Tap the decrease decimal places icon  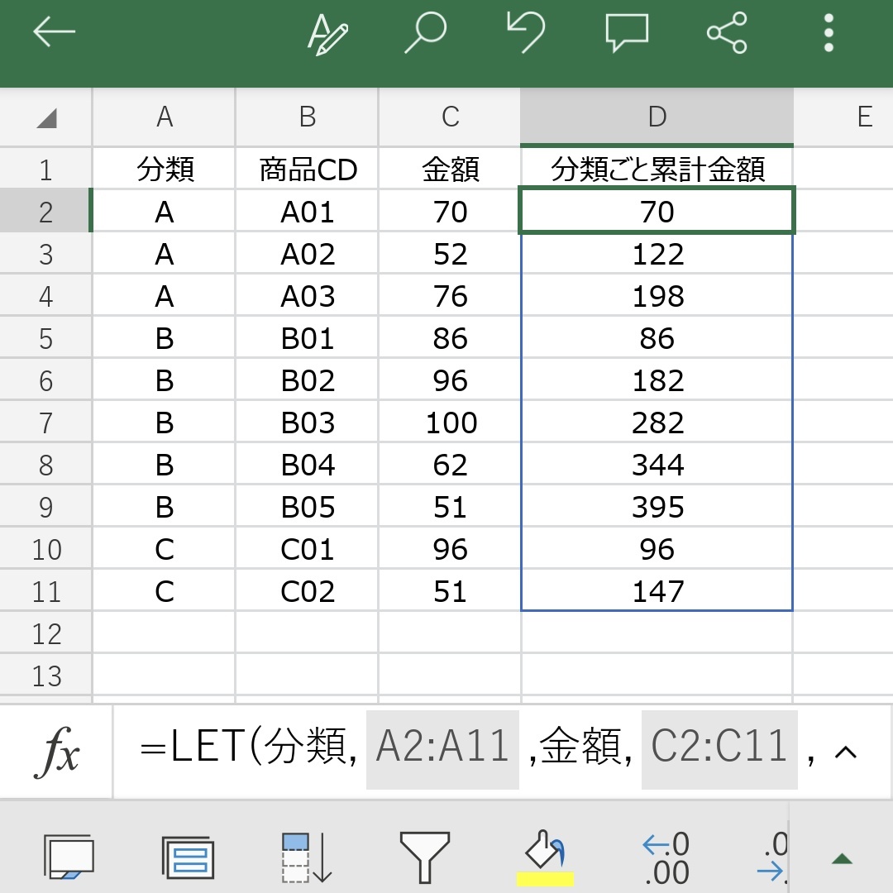coord(773,858)
